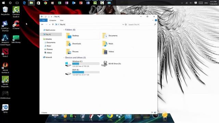The height and width of the screenshot is (123, 219).
Task: Select Pictures under Libraries
Action: point(49,49)
